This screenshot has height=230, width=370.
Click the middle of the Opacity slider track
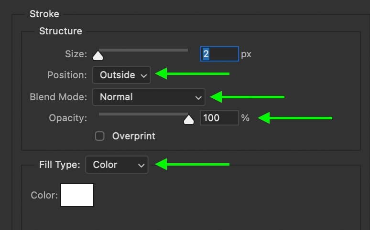pyautogui.click(x=143, y=114)
